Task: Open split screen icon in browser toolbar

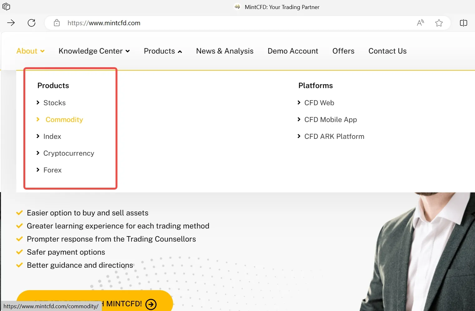Action: [463, 23]
